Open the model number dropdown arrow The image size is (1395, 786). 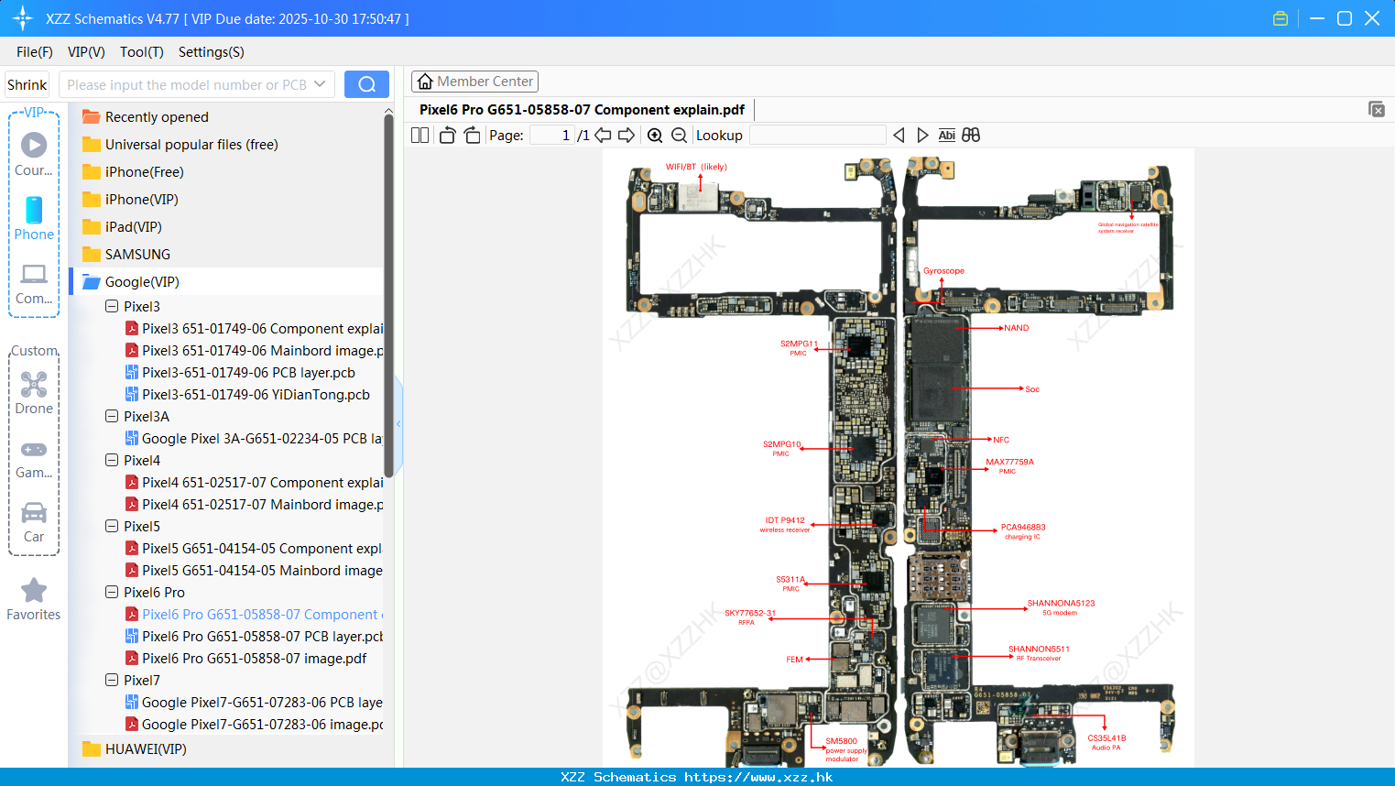point(320,84)
